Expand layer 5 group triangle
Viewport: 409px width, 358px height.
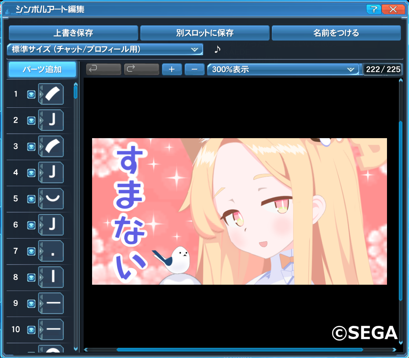(x=41, y=199)
